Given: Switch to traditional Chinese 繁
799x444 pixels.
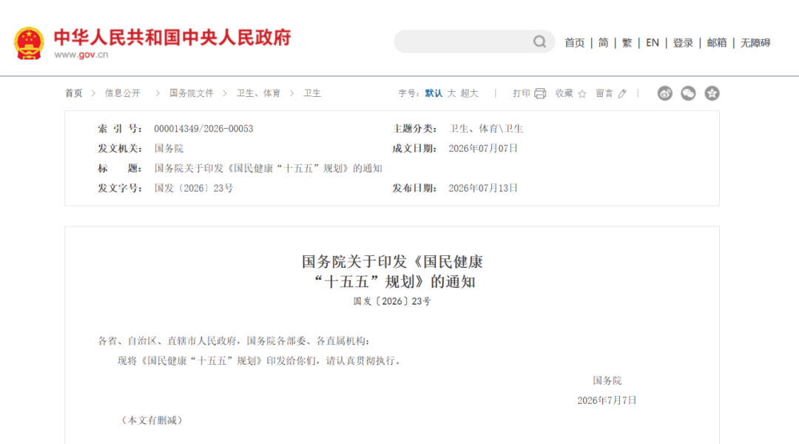Looking at the screenshot, I should point(627,43).
